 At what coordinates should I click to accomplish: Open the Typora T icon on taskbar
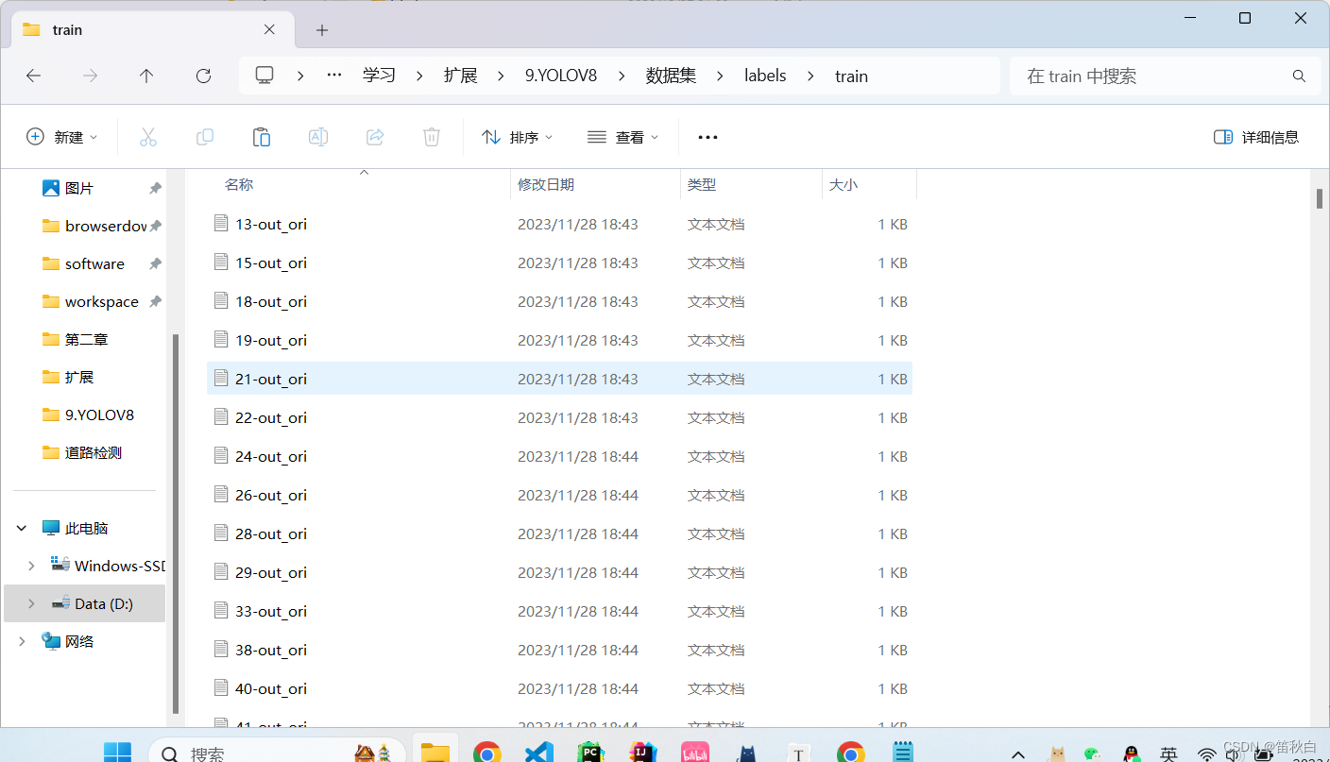point(799,753)
